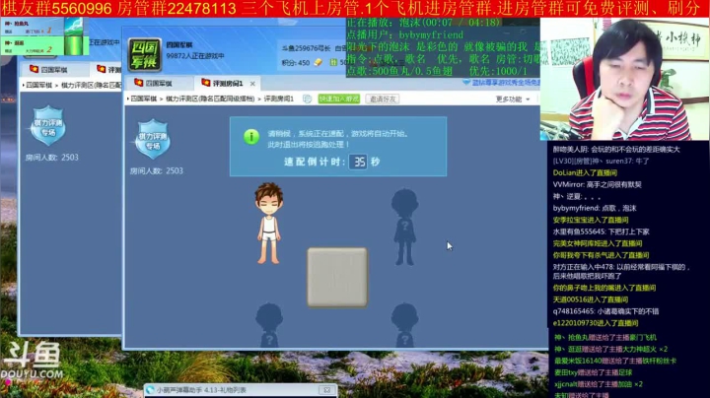The width and height of the screenshot is (710, 398).
Task: Click the empty bottom-right player seat silhouette
Action: tap(405, 325)
